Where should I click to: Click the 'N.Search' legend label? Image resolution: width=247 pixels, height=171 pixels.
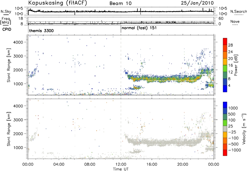click(238, 11)
